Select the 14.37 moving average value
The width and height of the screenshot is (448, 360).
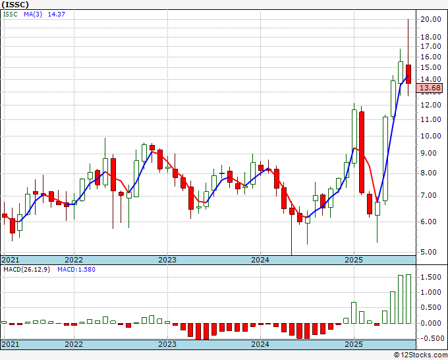point(56,15)
